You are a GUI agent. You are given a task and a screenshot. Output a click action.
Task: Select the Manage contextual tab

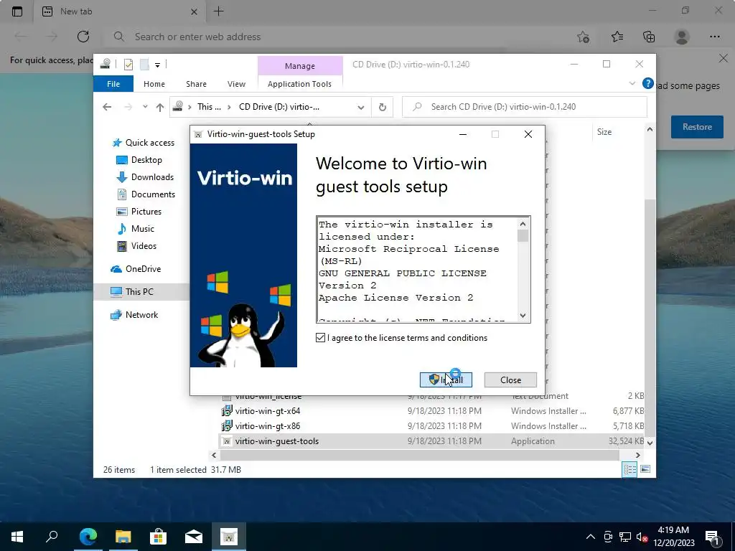pos(300,66)
